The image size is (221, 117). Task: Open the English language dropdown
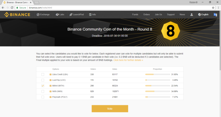(203, 15)
